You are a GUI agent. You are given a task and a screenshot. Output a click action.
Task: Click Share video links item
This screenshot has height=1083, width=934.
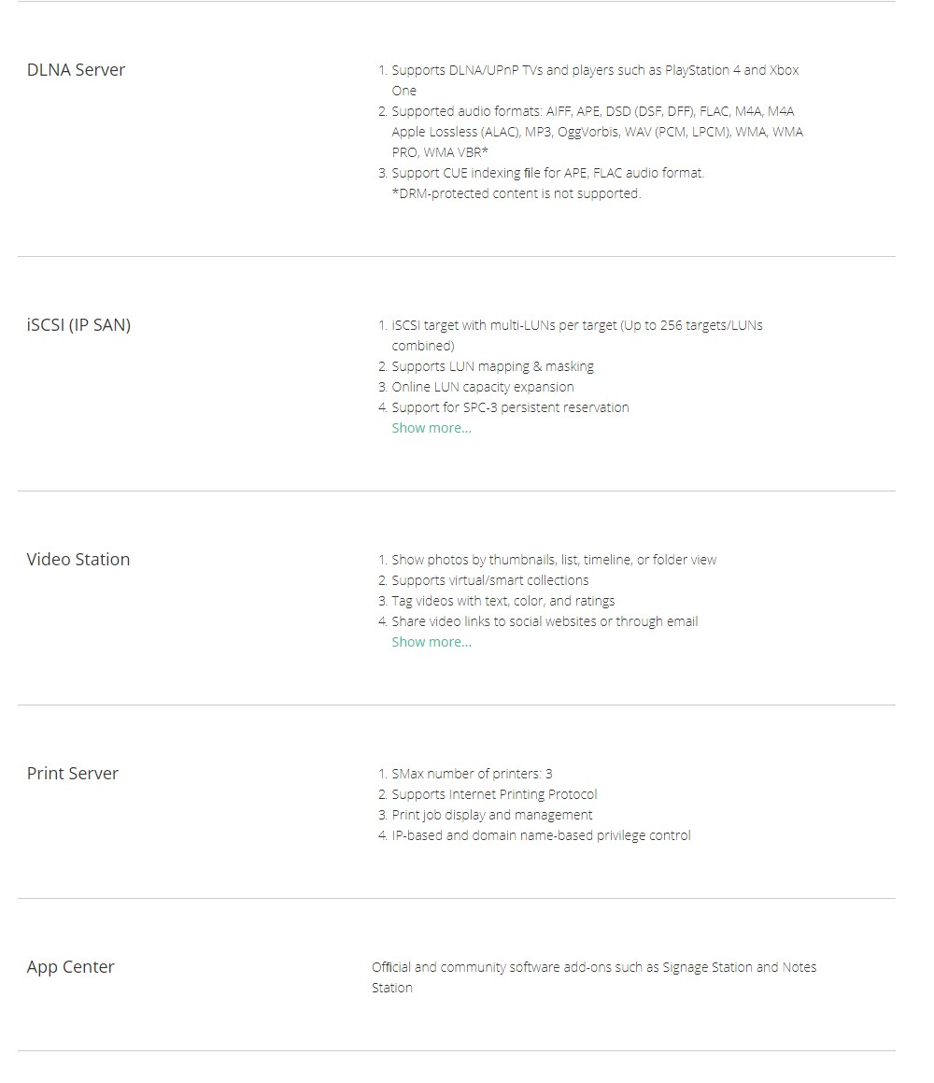tap(545, 621)
